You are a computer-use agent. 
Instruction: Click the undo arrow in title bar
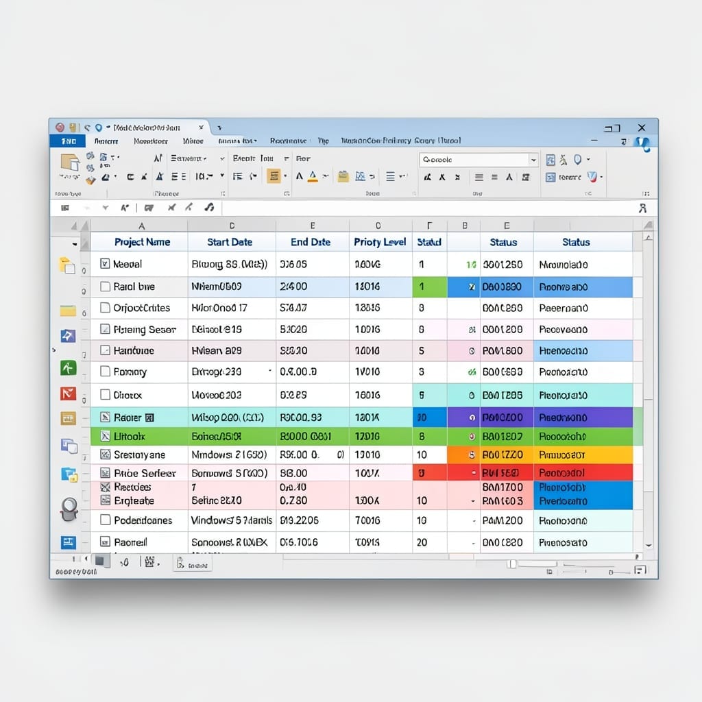tap(87, 128)
